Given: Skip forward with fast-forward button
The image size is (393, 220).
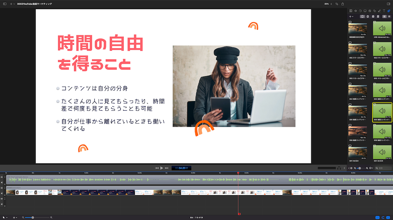Looking at the screenshot, I should [166, 168].
